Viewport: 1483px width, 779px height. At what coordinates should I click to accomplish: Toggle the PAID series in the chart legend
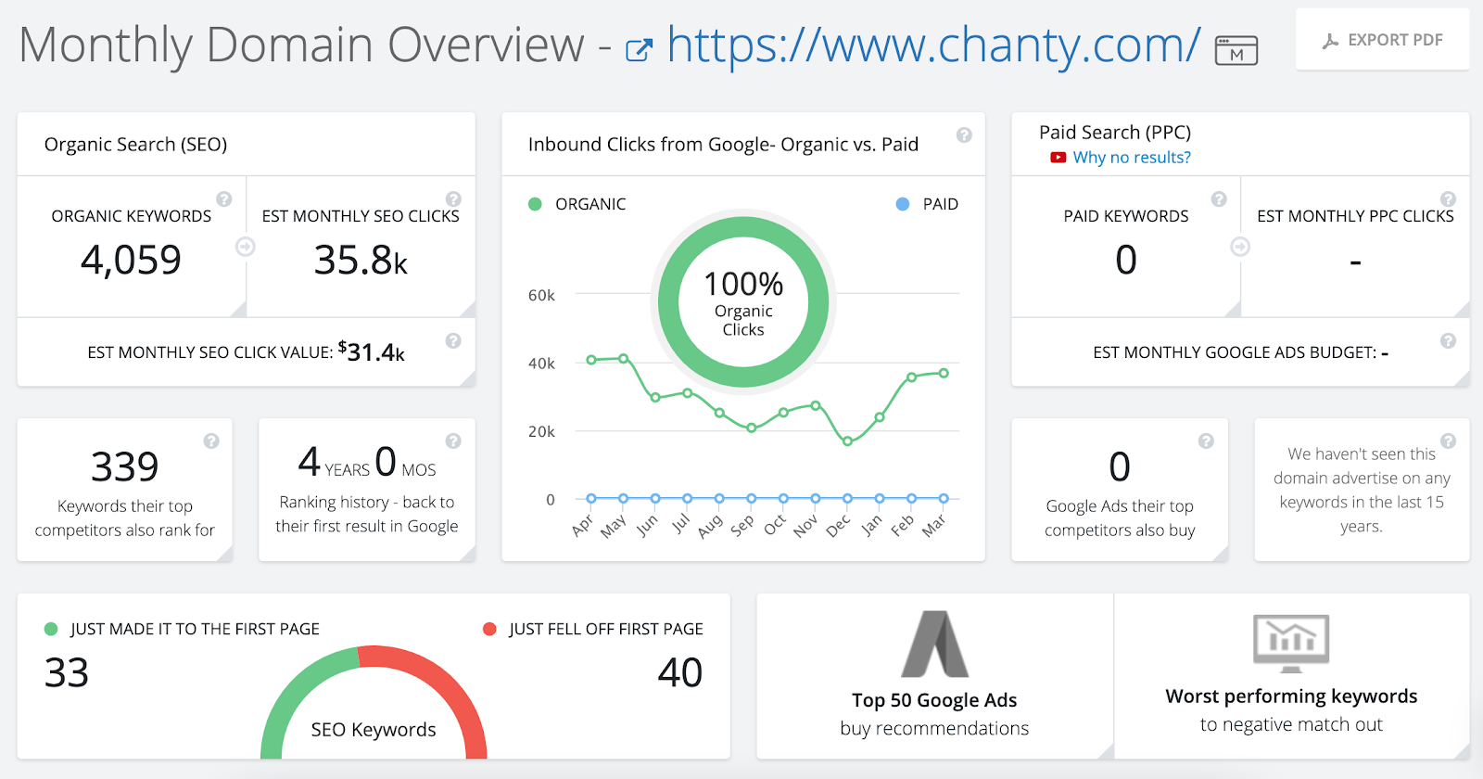click(927, 204)
